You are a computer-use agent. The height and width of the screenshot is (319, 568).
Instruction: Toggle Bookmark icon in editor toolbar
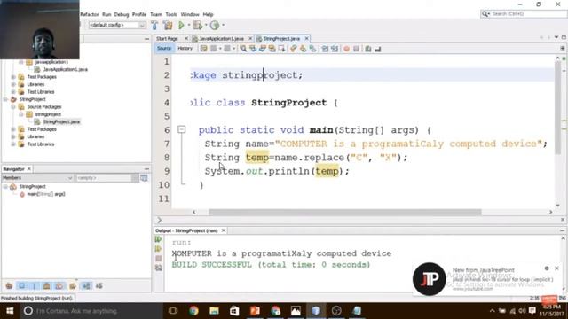312,49
